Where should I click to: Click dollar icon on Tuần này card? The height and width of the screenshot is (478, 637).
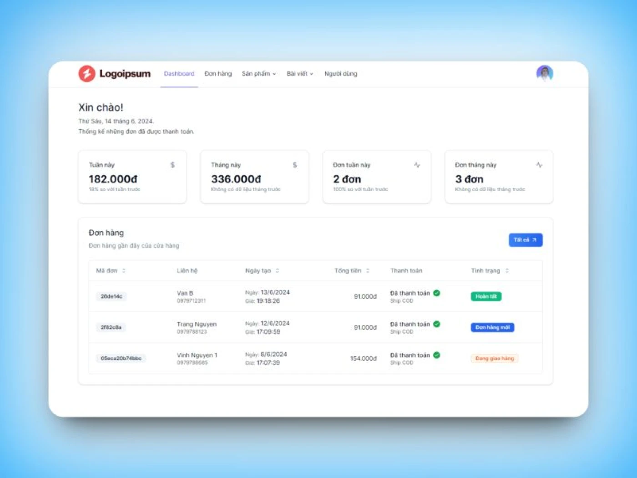click(172, 165)
